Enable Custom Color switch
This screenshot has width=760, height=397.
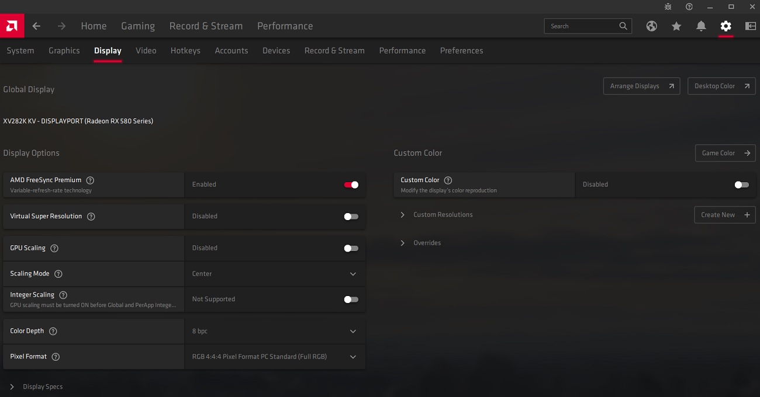tap(741, 184)
